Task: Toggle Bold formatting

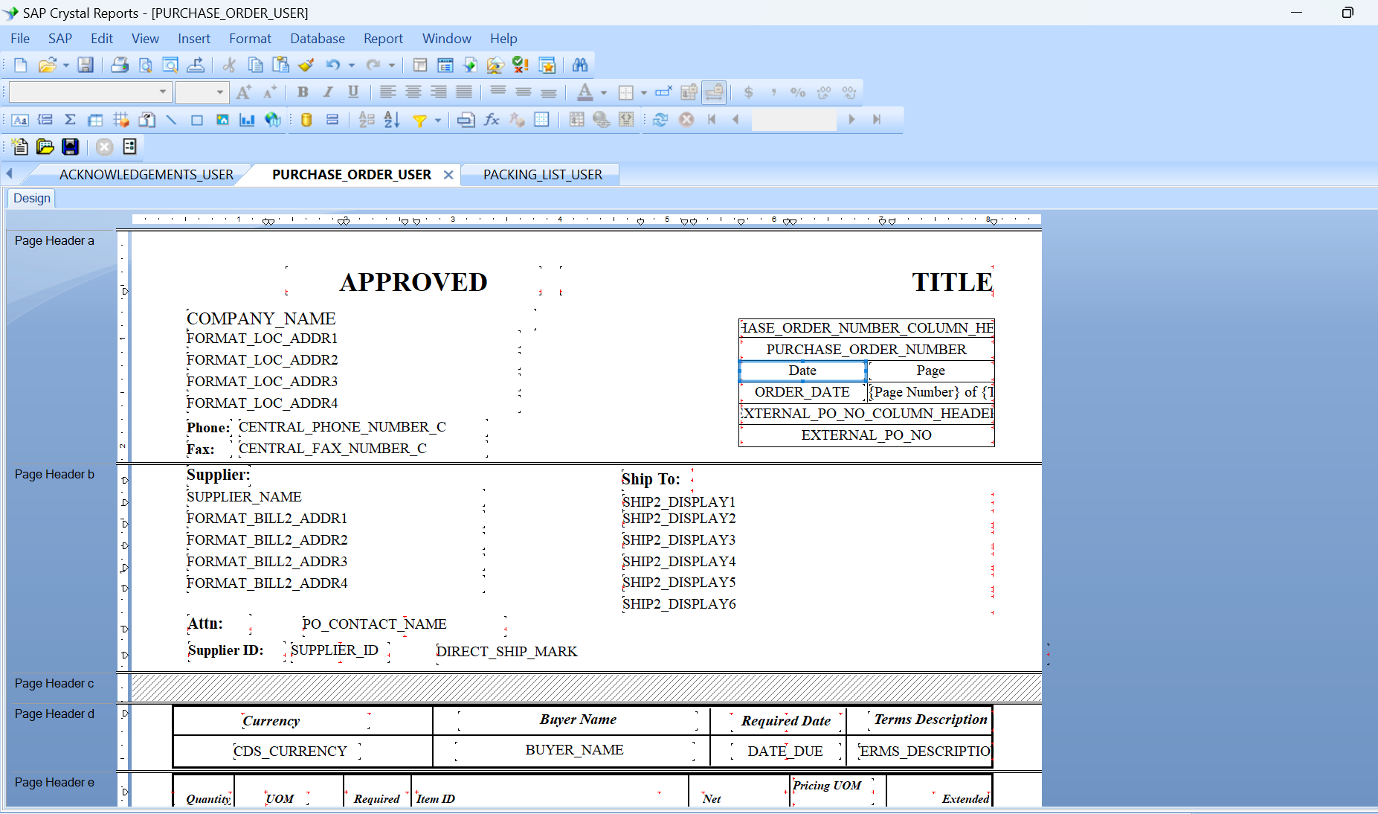Action: 303,92
